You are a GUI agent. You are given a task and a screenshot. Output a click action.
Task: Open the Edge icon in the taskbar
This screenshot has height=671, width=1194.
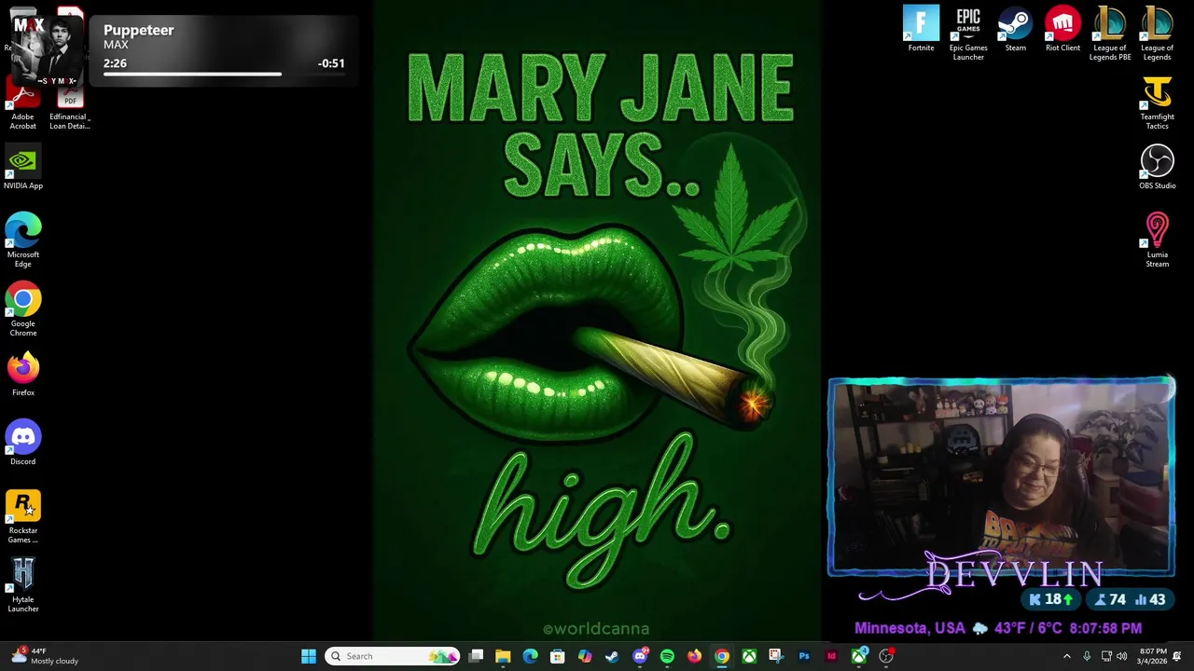pyautogui.click(x=530, y=656)
